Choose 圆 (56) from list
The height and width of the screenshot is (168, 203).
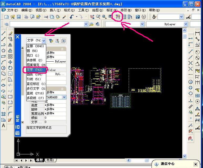36,51
